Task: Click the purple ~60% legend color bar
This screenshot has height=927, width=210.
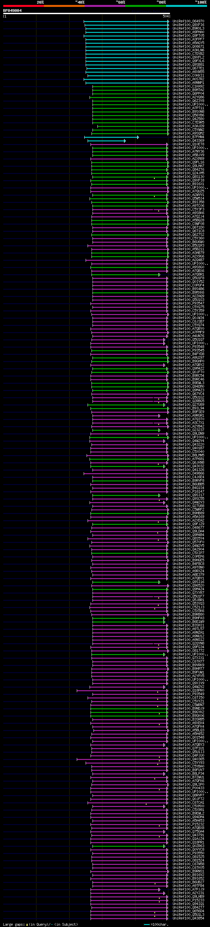Action: coord(105,6)
